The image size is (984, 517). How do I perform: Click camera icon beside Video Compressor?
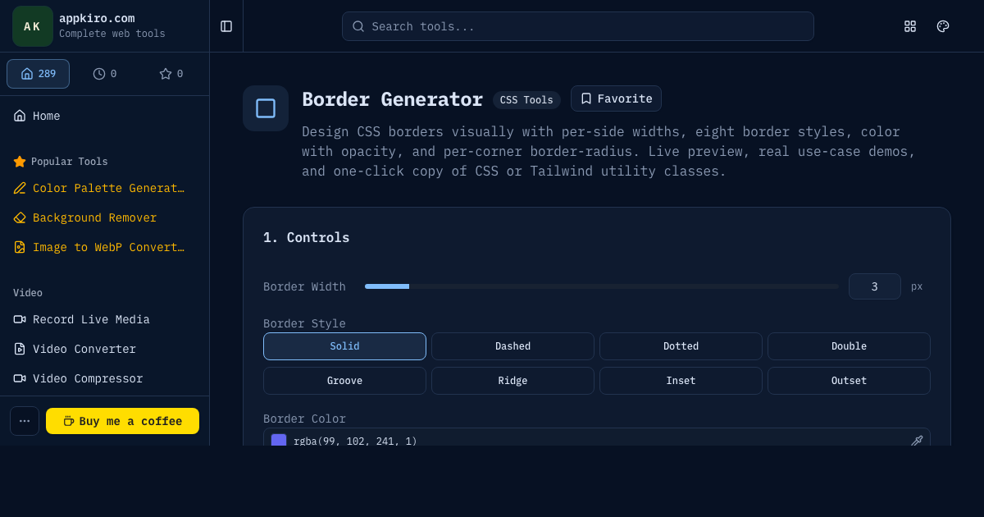click(x=20, y=378)
